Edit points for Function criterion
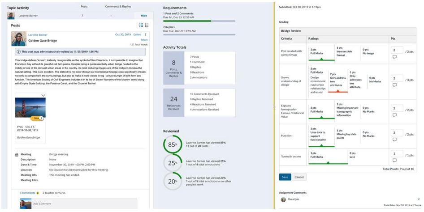This screenshot has width=424, height=212. pos(397,133)
